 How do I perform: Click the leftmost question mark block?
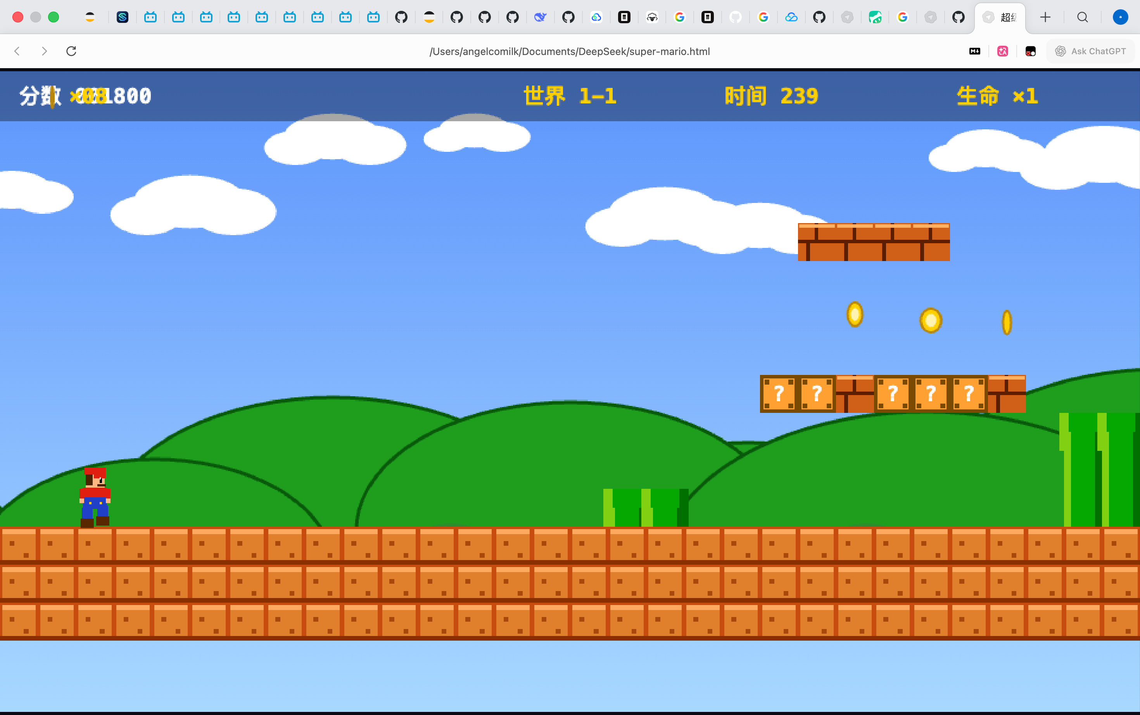[x=779, y=394]
